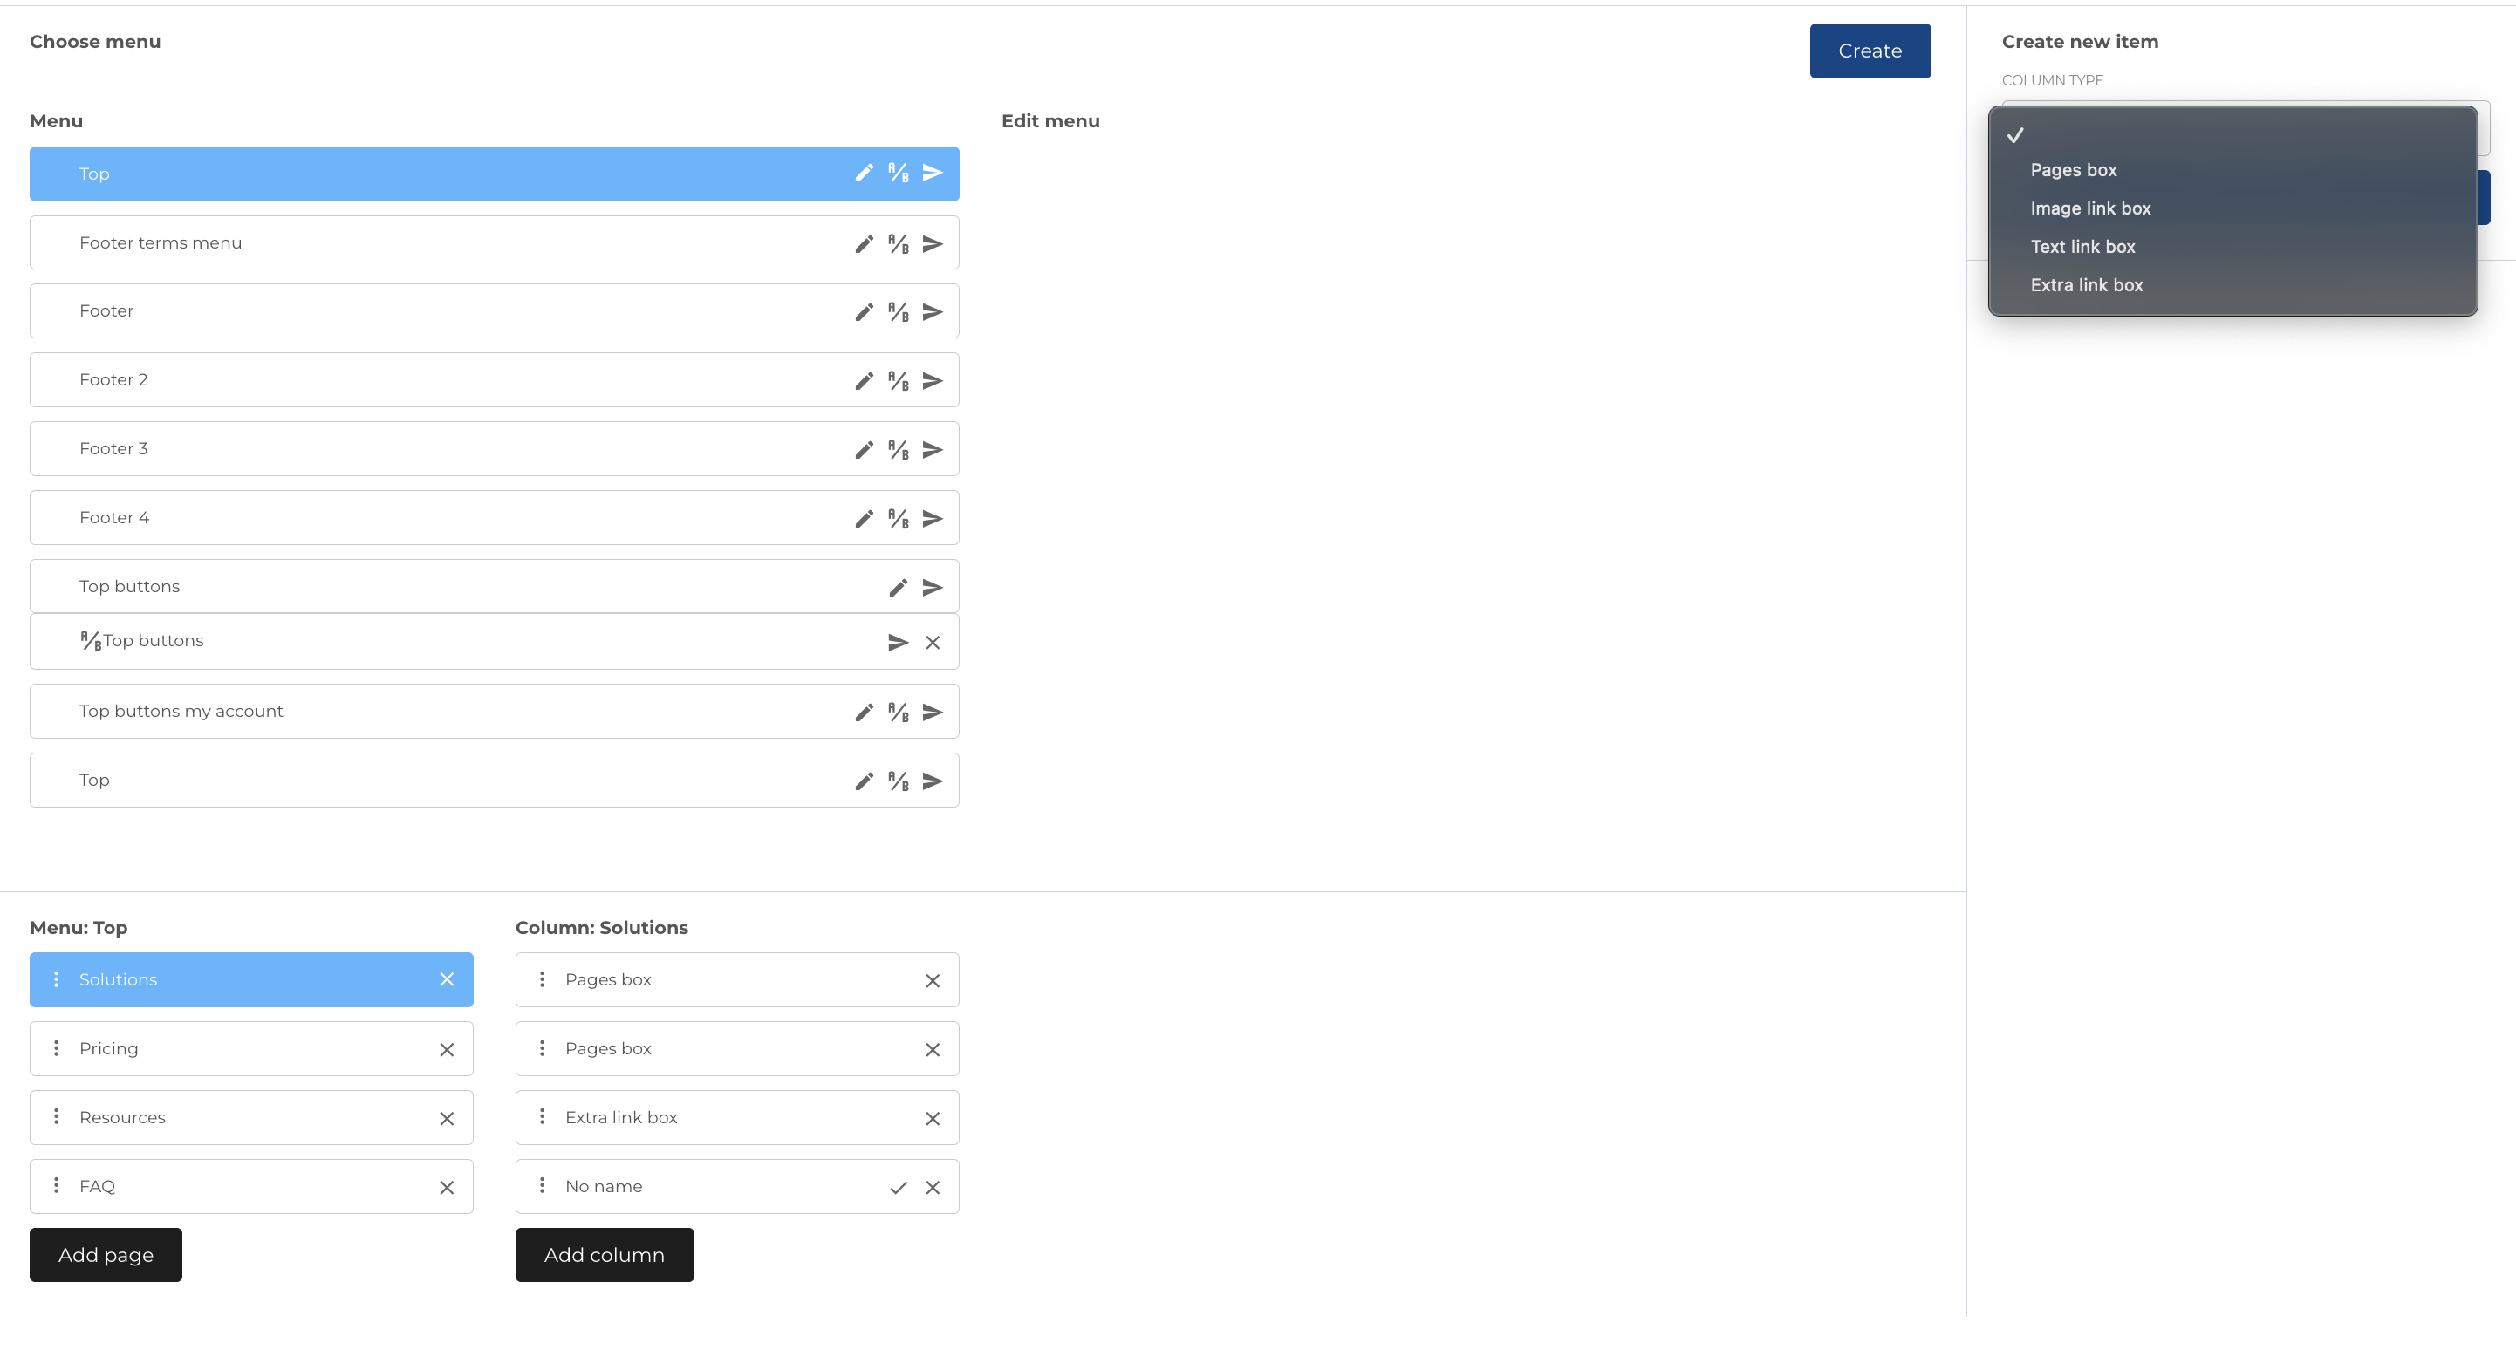Viewport: 2516px width, 1350px height.
Task: Select the FAQ page entry
Action: (x=195, y=1186)
